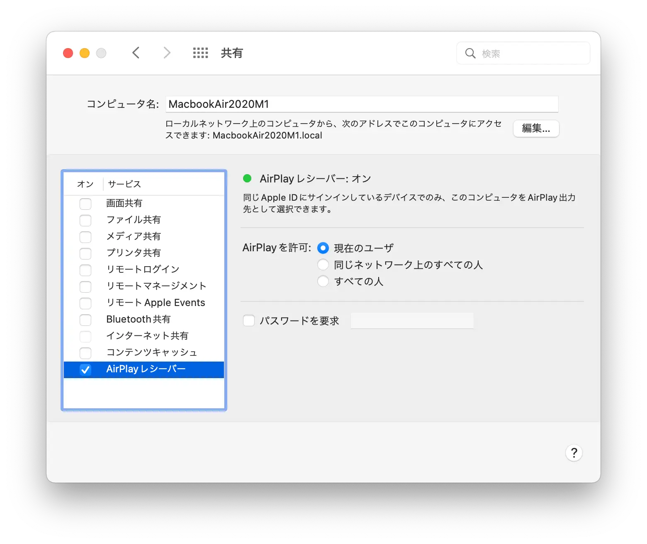Click the green AirPlay status indicator dot

(248, 178)
